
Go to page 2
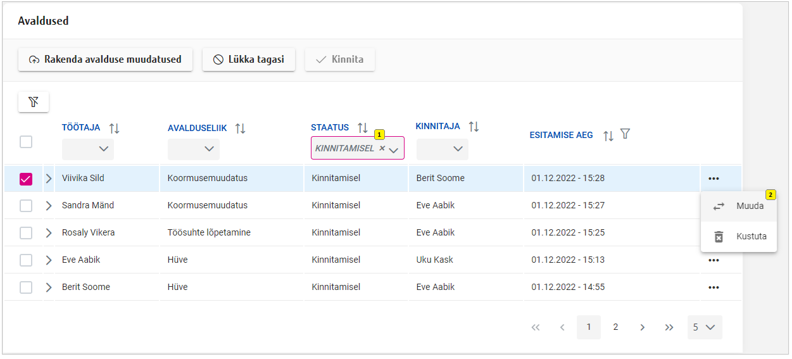click(x=615, y=327)
